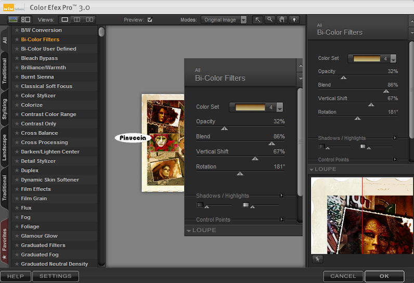Choose the single-view Views button

tap(64, 20)
